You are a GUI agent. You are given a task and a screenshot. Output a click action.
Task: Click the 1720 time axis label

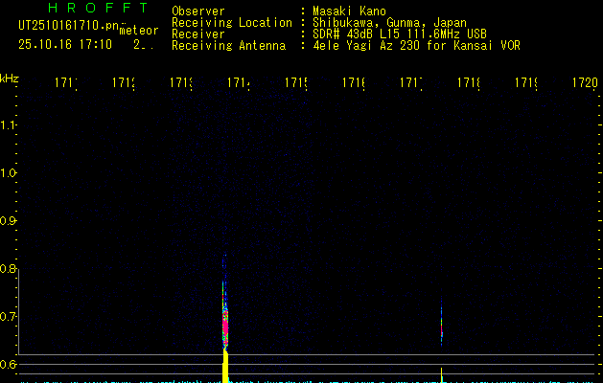pyautogui.click(x=584, y=83)
